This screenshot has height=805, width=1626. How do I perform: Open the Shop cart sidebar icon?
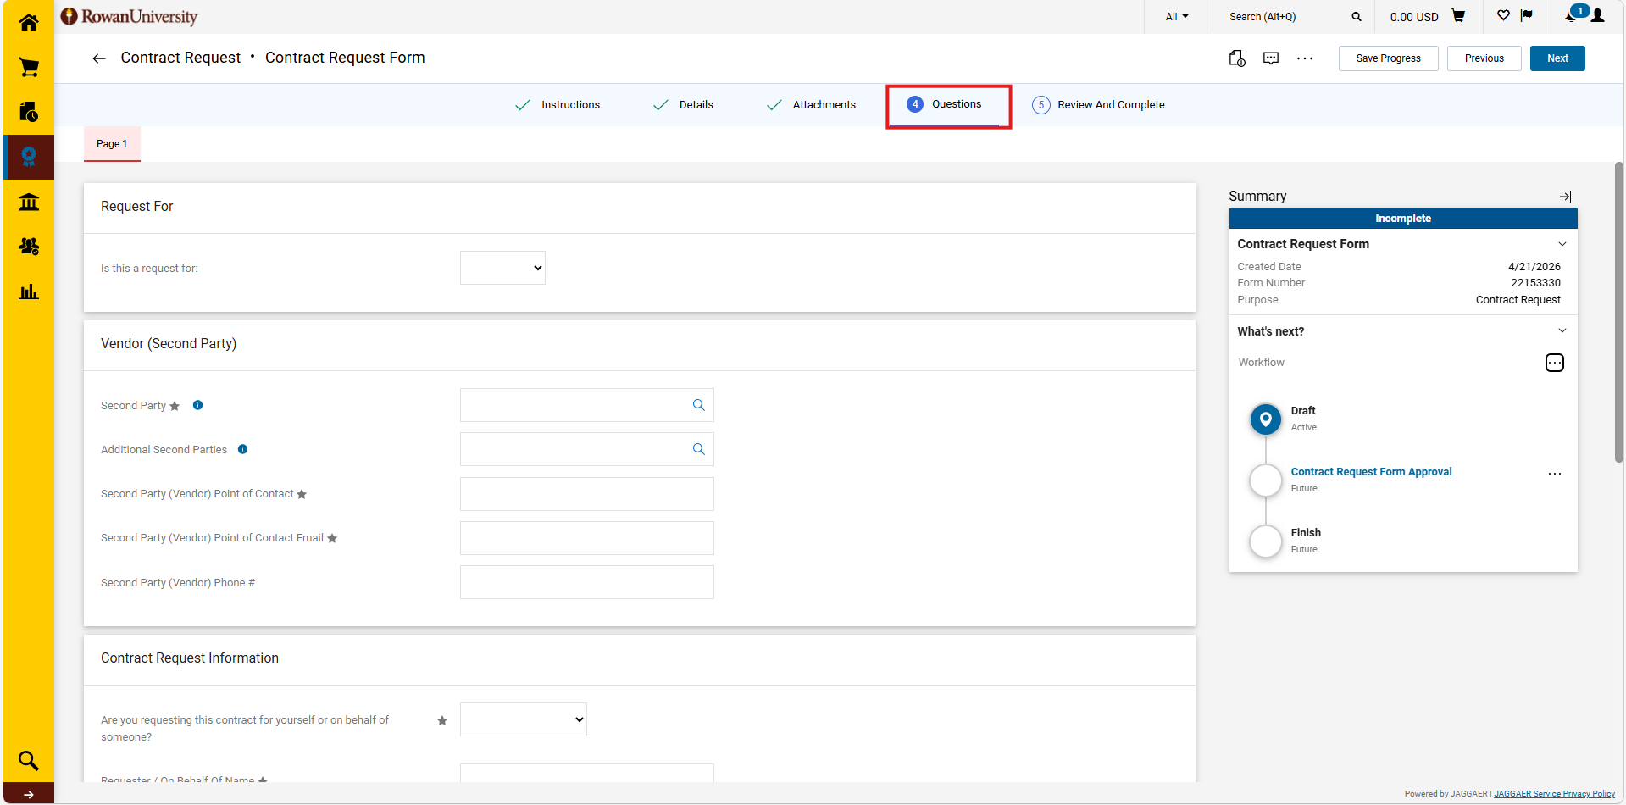tap(29, 67)
